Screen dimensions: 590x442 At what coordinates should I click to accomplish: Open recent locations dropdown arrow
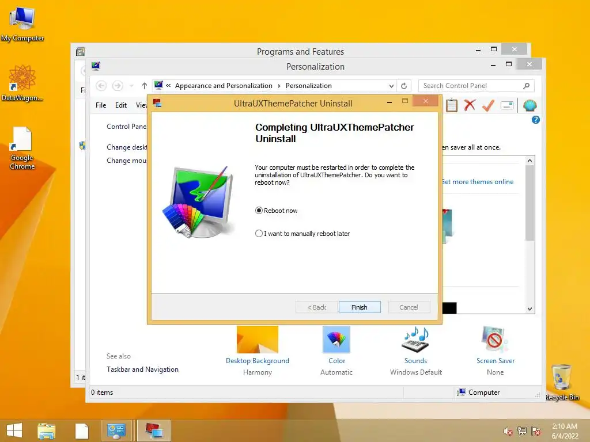coord(131,86)
